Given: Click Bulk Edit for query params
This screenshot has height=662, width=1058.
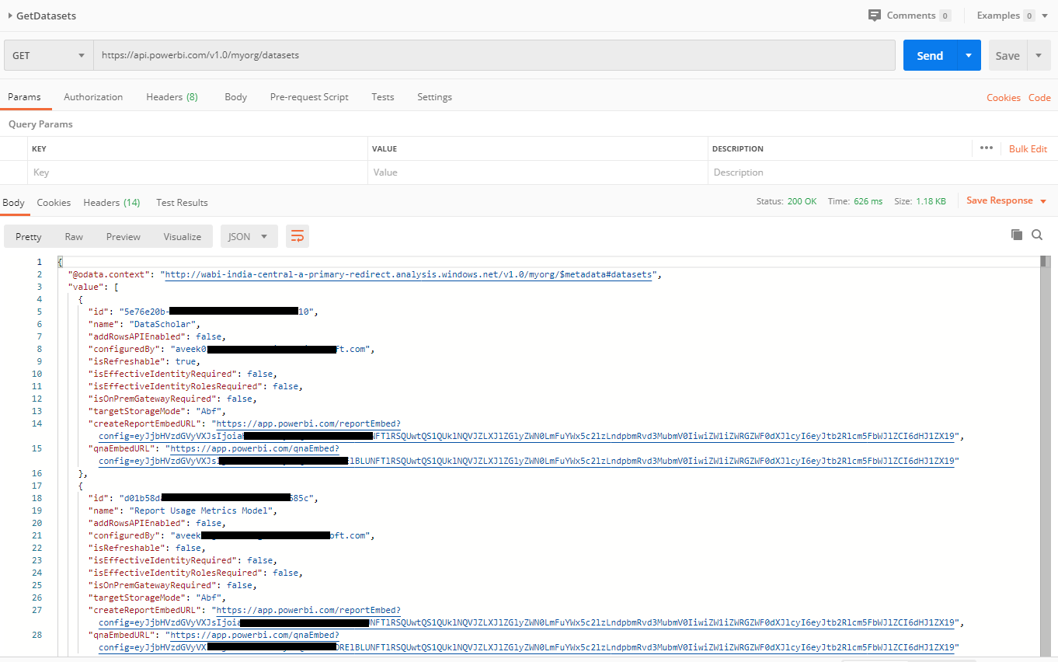Looking at the screenshot, I should (1028, 149).
